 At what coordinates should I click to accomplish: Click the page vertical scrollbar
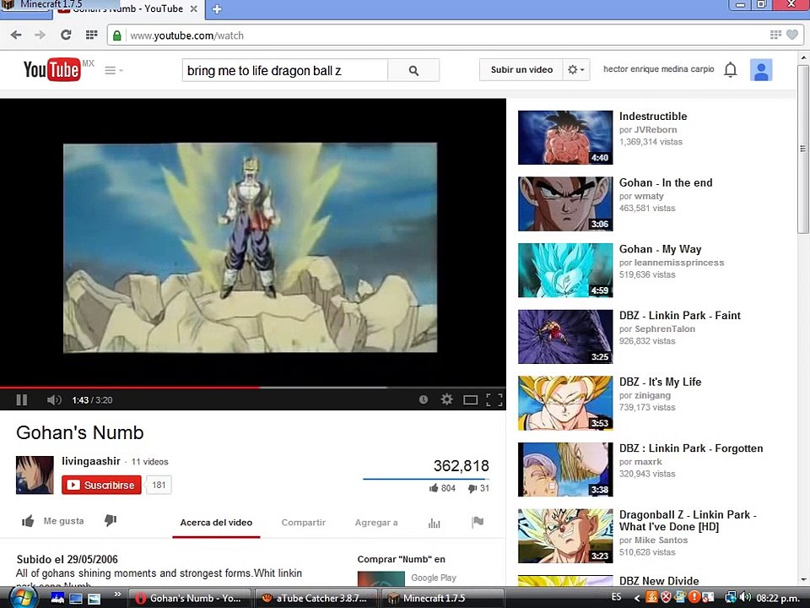(x=803, y=150)
